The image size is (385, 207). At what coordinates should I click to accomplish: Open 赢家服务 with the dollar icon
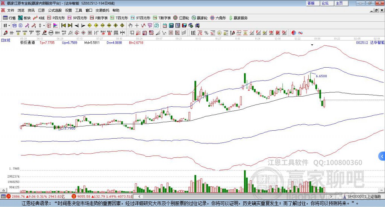(x=238, y=18)
